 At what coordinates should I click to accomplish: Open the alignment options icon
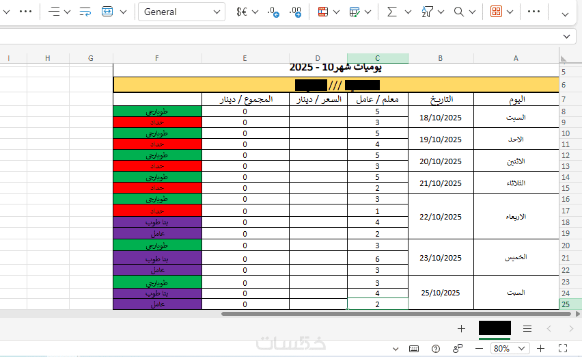click(54, 12)
